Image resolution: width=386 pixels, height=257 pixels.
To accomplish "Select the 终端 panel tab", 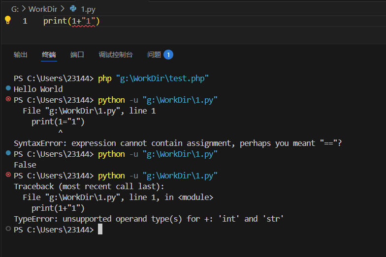I will coord(49,55).
